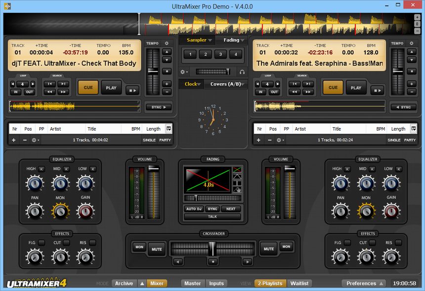Open the Sampler dropdown
Screen dimensions: 425x291
199,40
